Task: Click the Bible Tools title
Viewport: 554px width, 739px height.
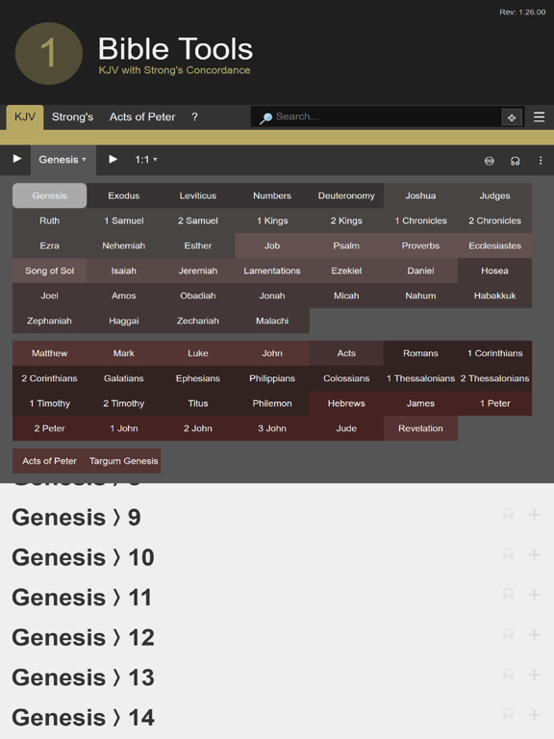Action: click(x=175, y=48)
